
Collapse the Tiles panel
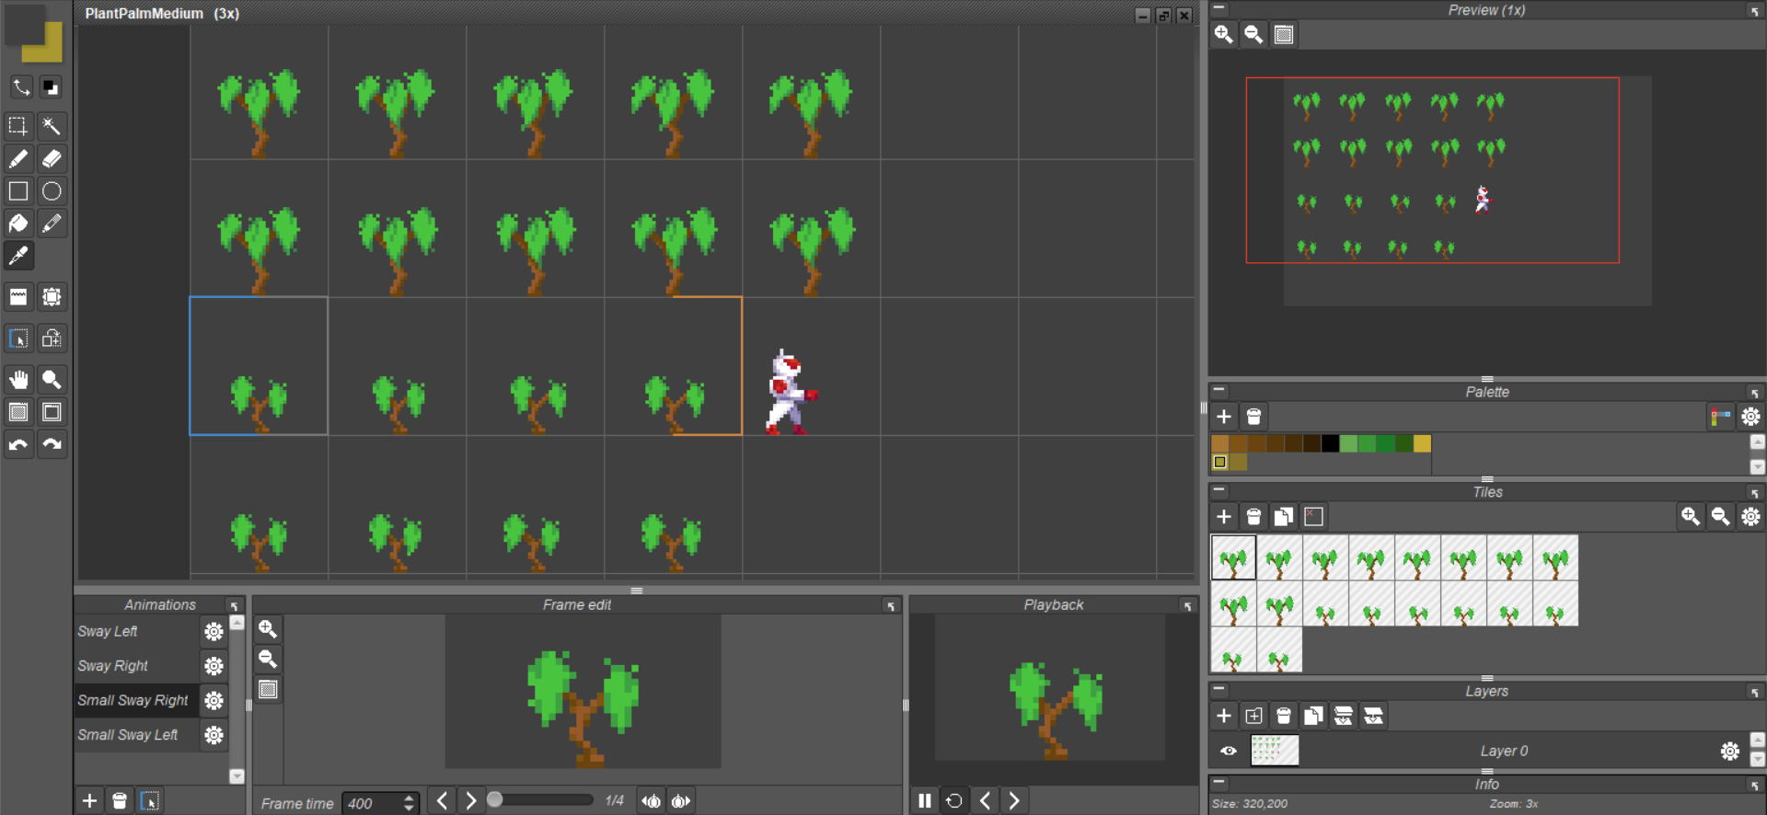[1218, 490]
